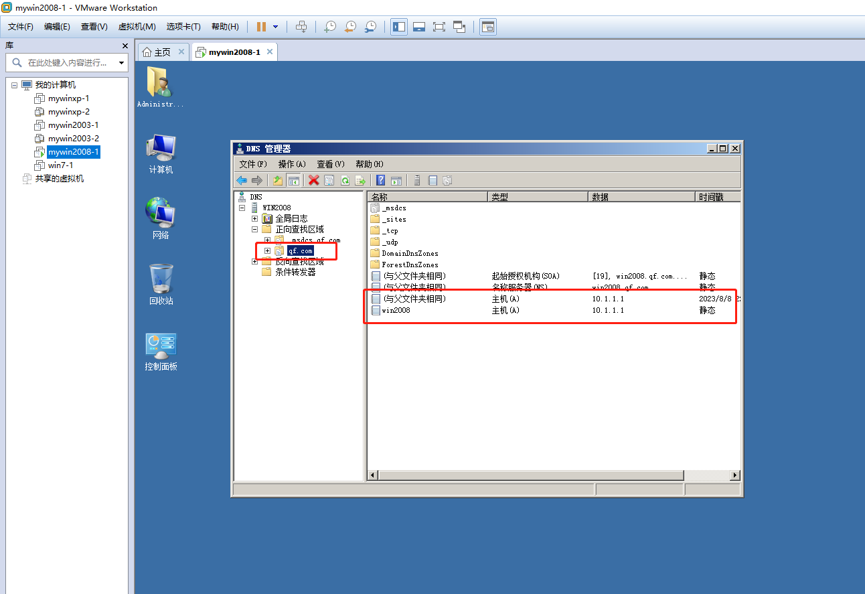Open the 回收站 desktop icon
Screen dimensions: 865x594
[161, 285]
